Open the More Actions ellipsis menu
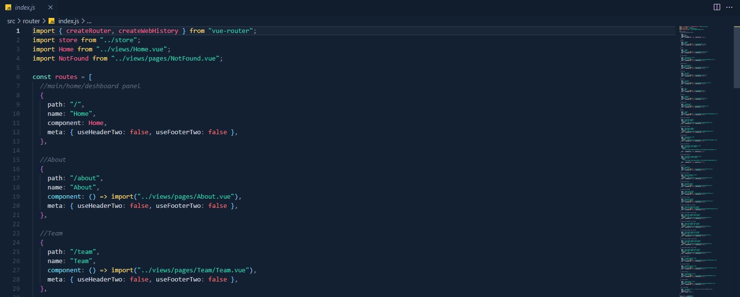Viewport: 740px width, 297px height. (x=730, y=6)
